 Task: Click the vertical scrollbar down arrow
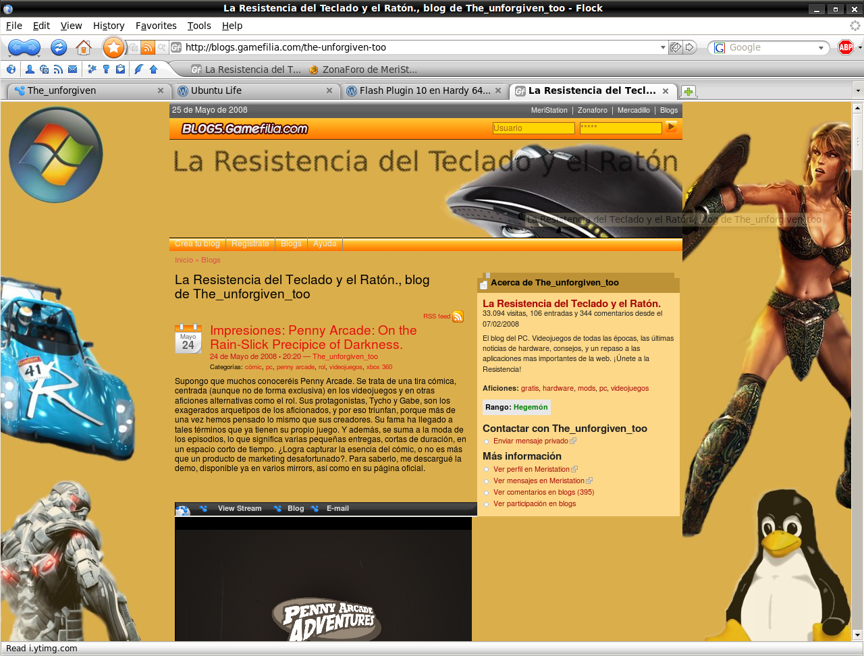click(858, 635)
